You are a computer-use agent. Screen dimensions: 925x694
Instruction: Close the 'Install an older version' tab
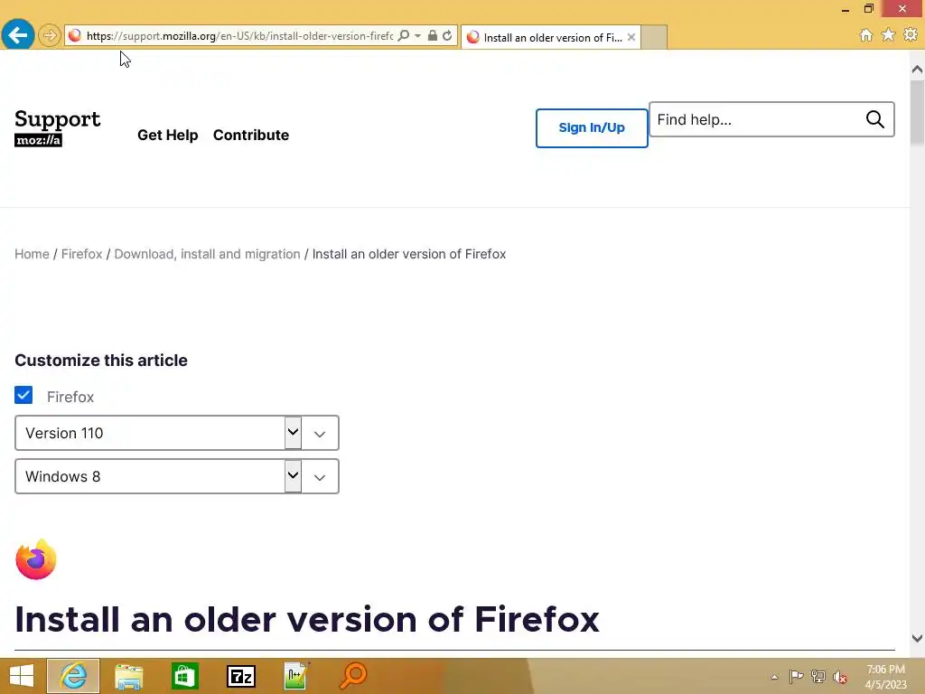click(x=631, y=37)
